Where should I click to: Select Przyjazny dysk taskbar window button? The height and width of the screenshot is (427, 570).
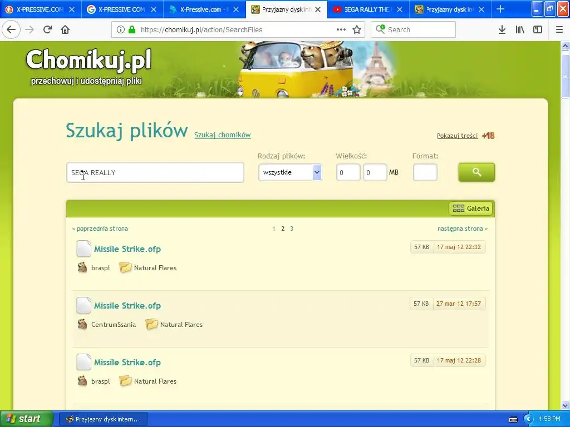point(103,419)
